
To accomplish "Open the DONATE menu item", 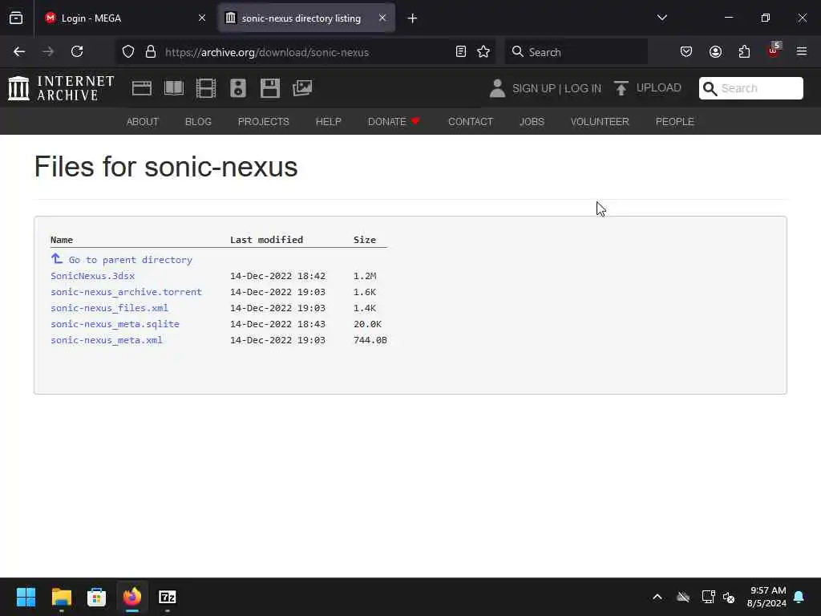I will [394, 122].
